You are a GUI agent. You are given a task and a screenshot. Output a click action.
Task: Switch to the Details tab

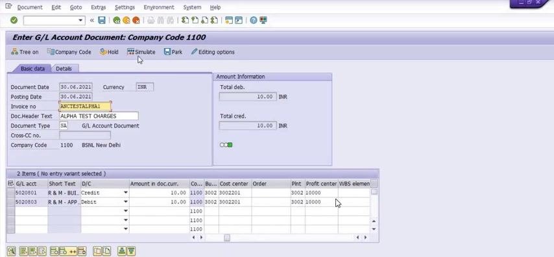64,69
